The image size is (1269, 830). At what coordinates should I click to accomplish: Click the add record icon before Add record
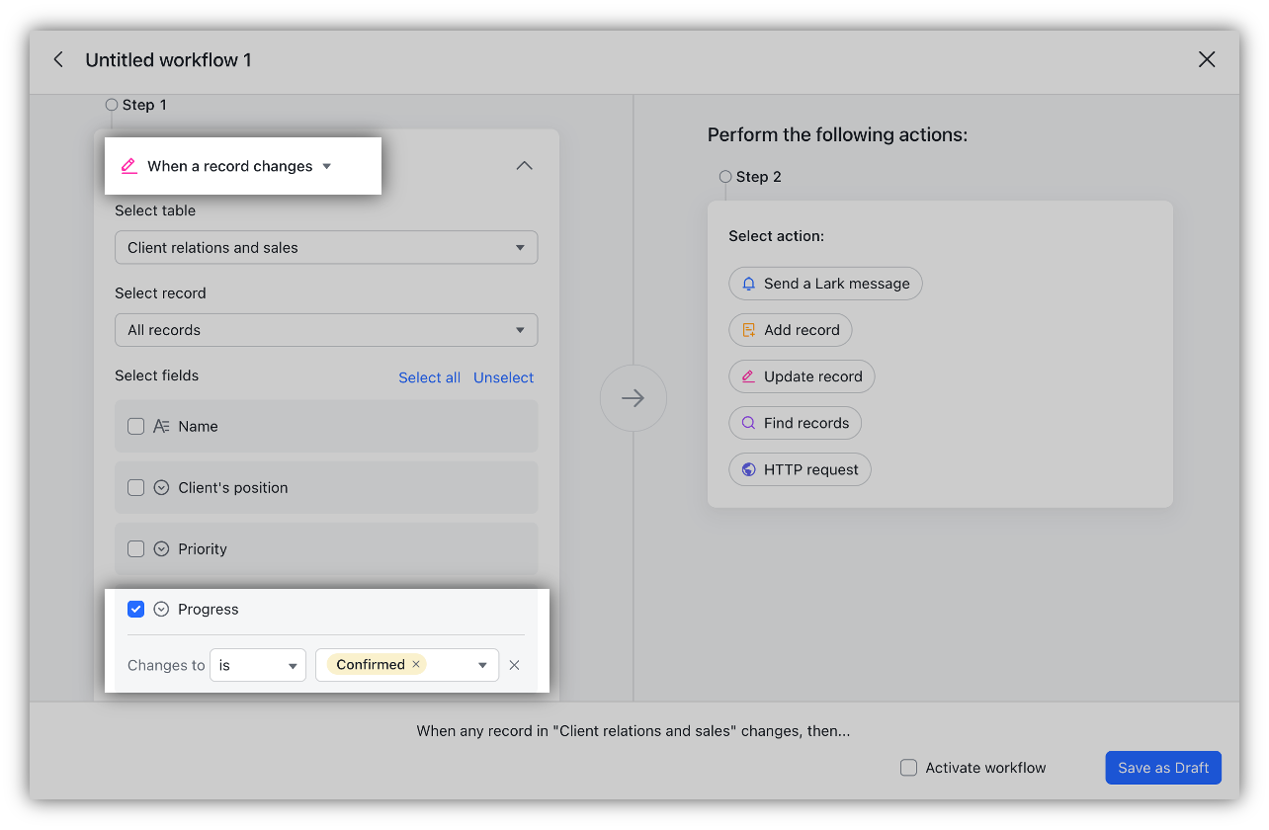(x=748, y=330)
